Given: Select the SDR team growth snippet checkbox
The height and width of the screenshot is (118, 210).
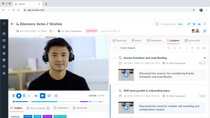Looking at the screenshot, I should click(x=114, y=91).
